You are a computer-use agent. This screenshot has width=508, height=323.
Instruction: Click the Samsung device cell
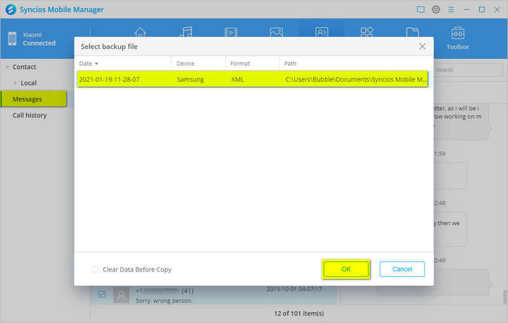(190, 79)
